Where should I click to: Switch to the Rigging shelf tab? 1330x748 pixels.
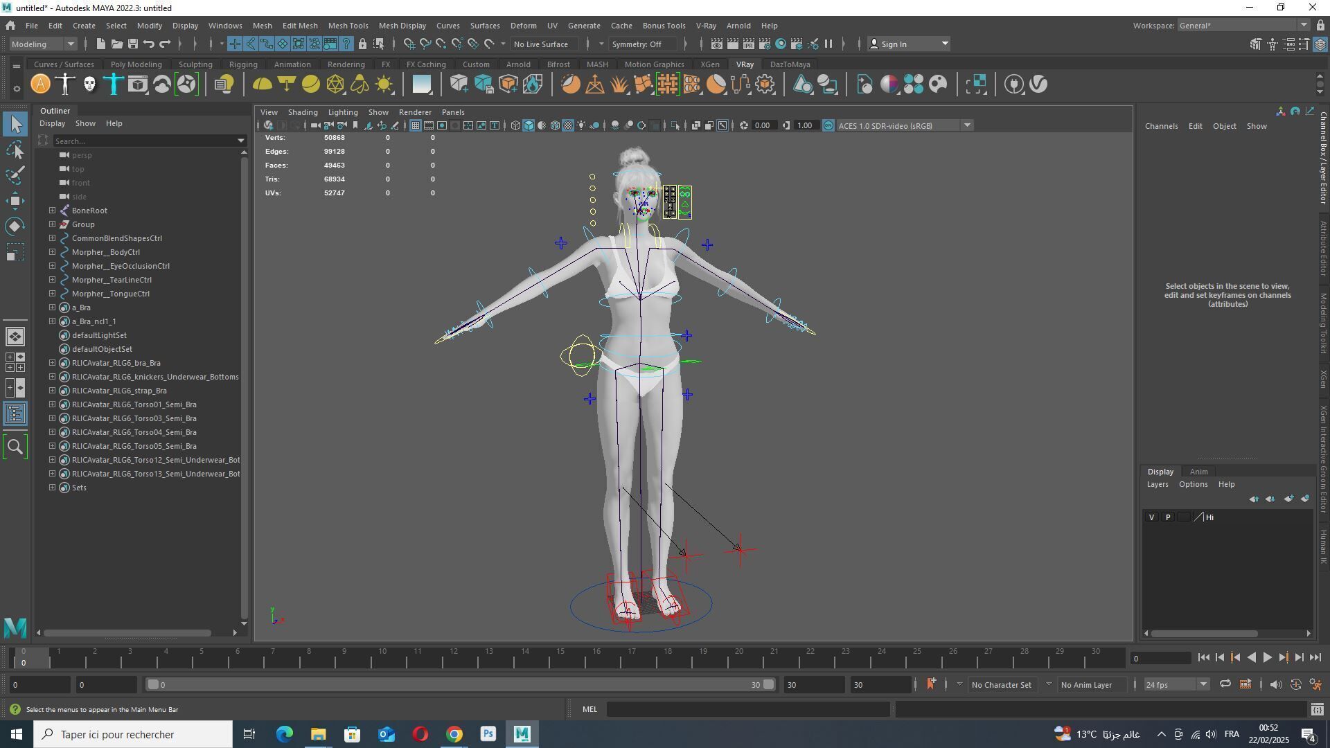click(243, 64)
